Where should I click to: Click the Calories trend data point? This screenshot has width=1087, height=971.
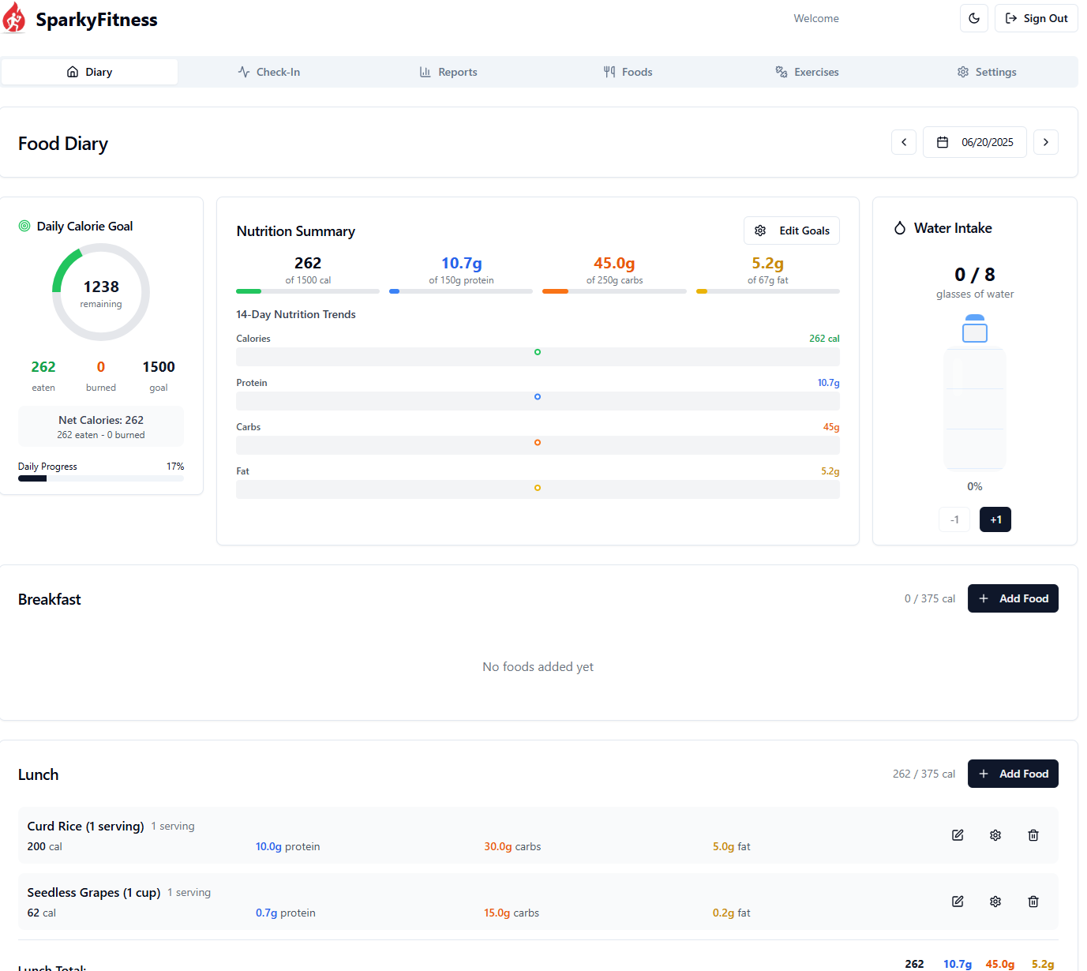538,352
